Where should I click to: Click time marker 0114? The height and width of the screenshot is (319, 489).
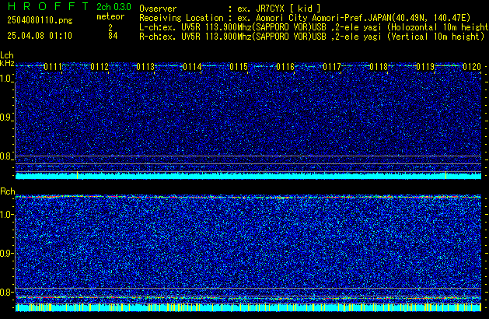coord(193,67)
